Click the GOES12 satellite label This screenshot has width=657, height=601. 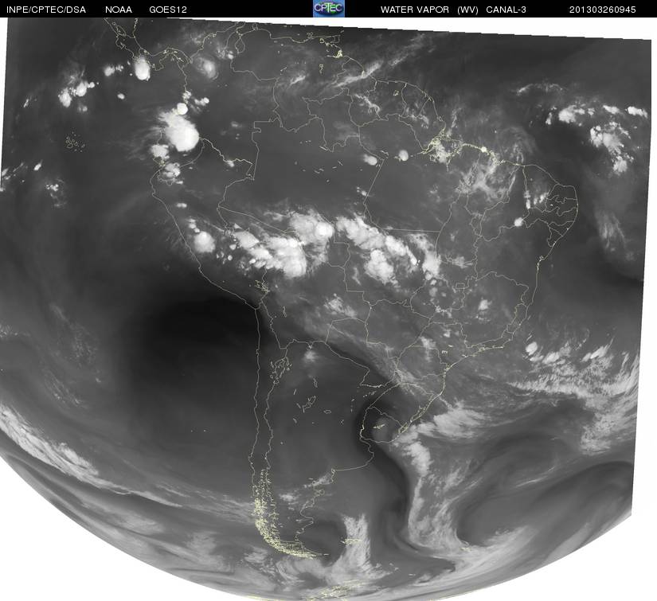168,10
